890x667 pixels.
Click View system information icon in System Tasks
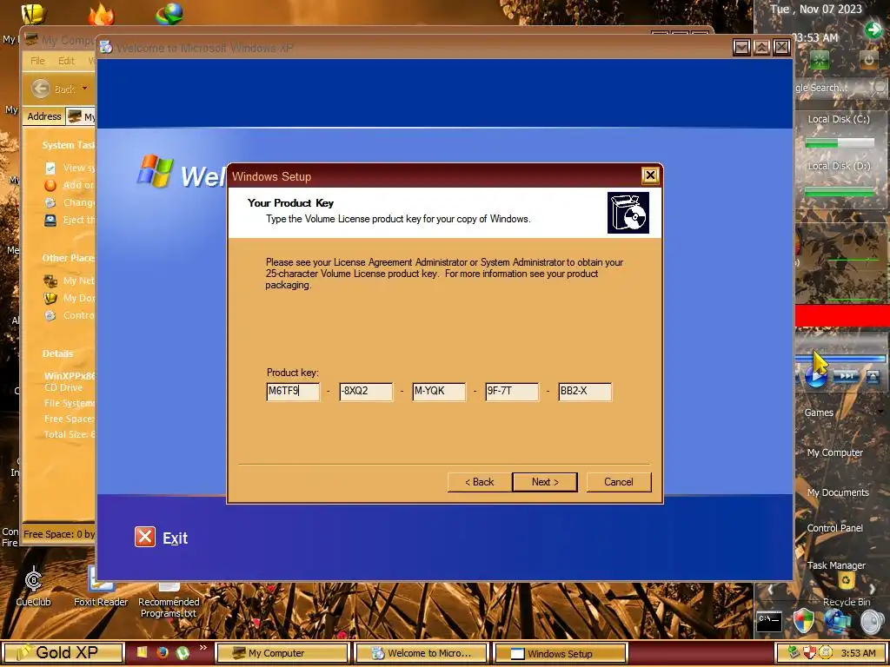pos(50,168)
